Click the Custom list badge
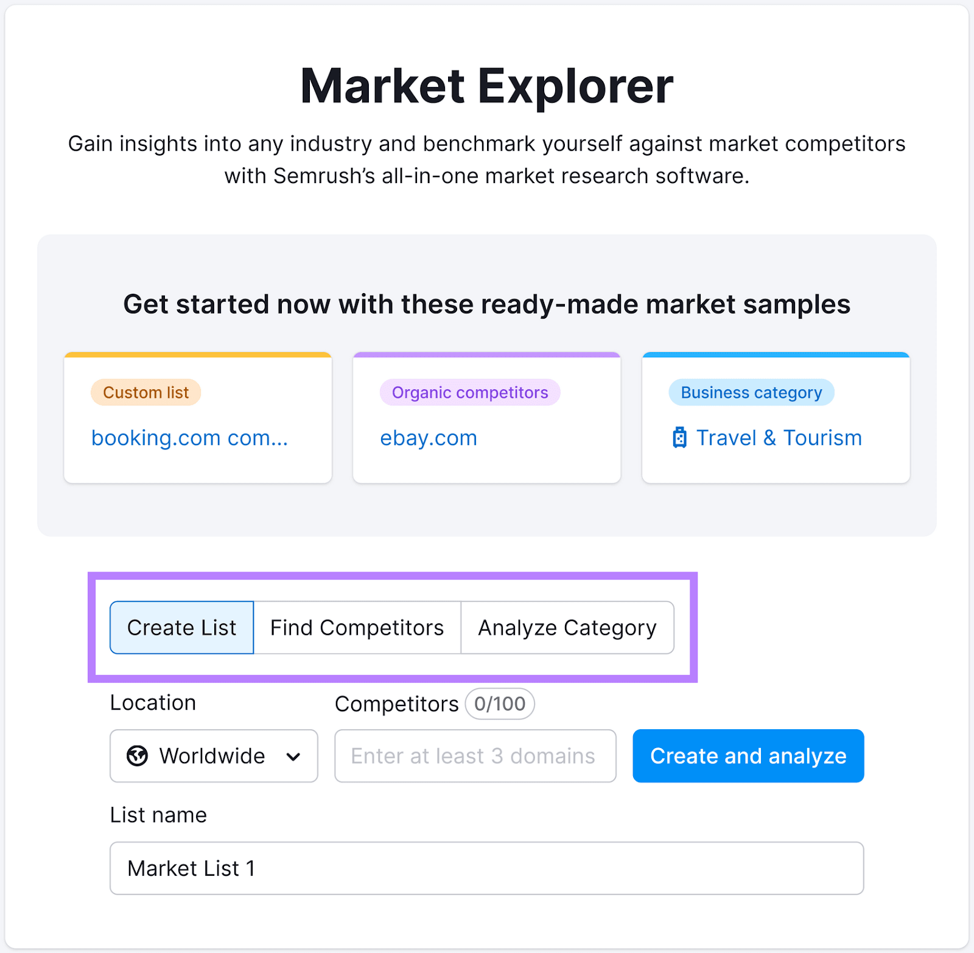The width and height of the screenshot is (974, 953). click(x=145, y=392)
